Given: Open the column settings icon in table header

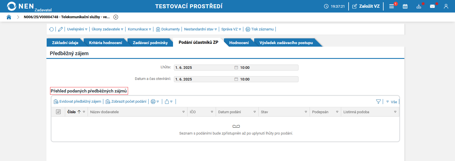Looking at the screenshot, I should point(58,112).
